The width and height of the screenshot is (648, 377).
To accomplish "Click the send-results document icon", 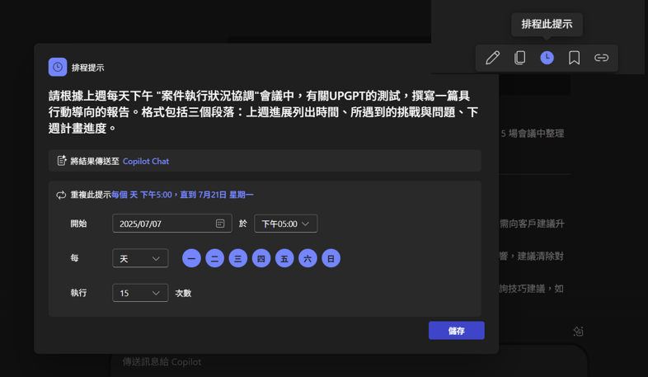I will coord(62,160).
